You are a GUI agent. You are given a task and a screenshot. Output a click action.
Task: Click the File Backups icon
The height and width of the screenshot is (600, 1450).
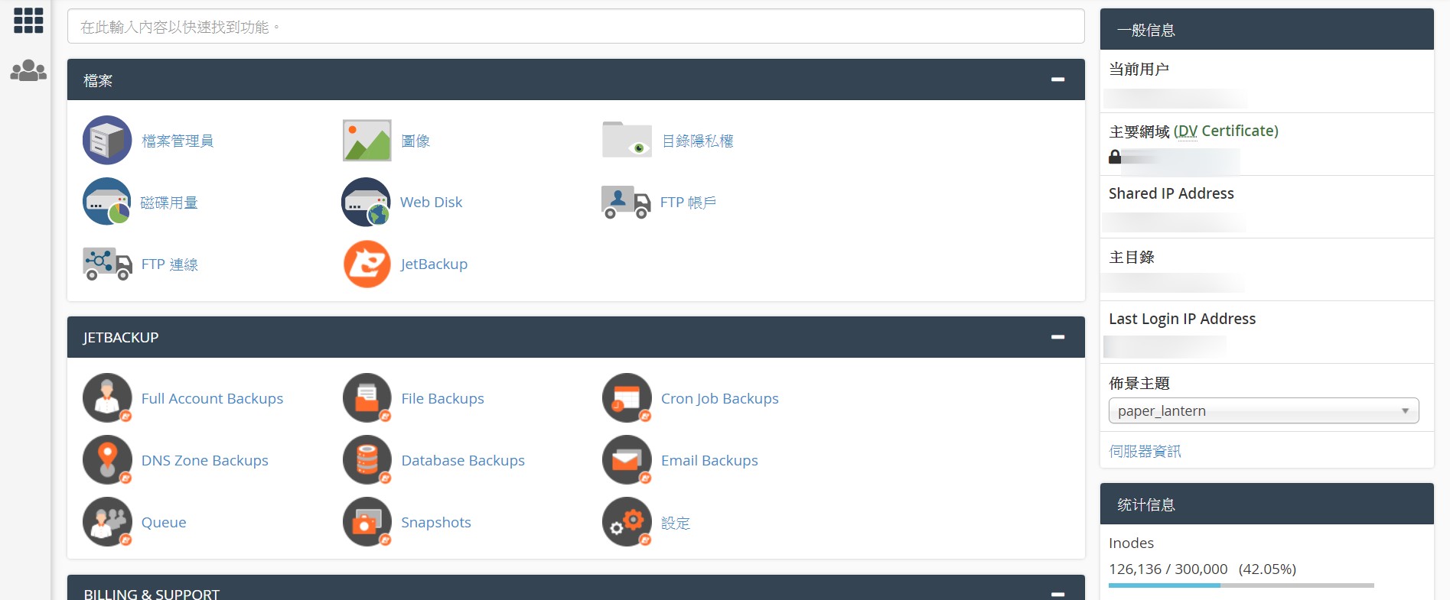[x=367, y=397]
